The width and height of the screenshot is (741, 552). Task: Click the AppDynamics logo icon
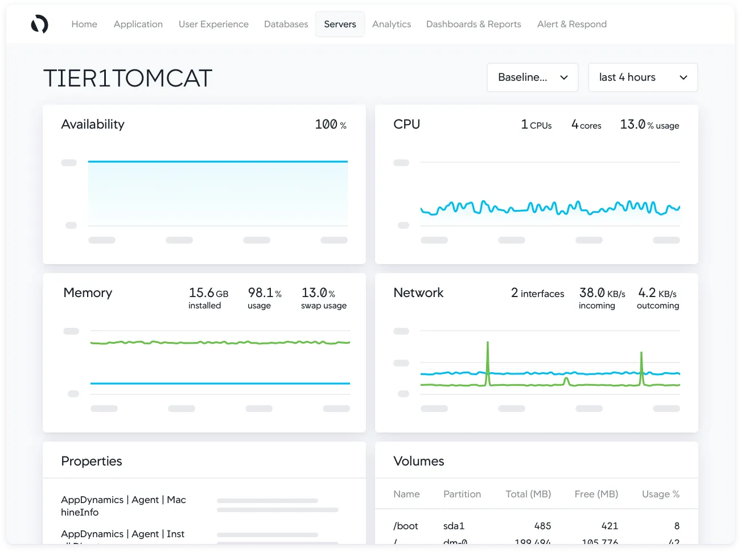click(39, 24)
